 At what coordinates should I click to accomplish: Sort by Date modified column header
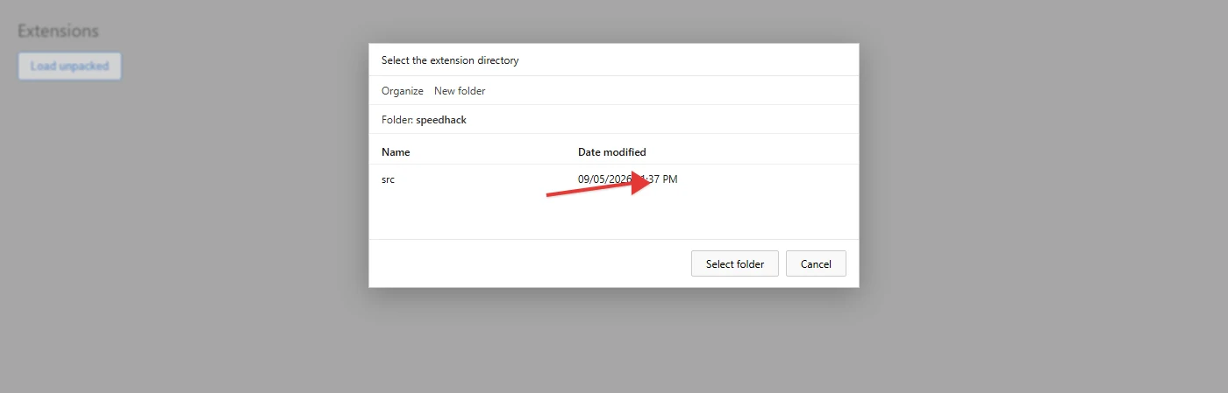612,152
